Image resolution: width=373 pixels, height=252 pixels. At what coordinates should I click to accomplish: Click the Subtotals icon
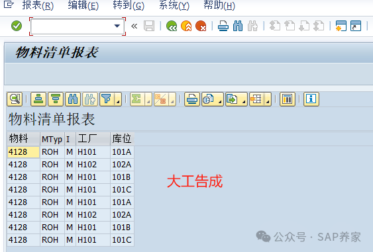160,99
